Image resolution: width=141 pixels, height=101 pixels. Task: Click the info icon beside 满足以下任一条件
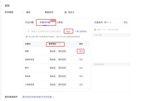coord(95,30)
